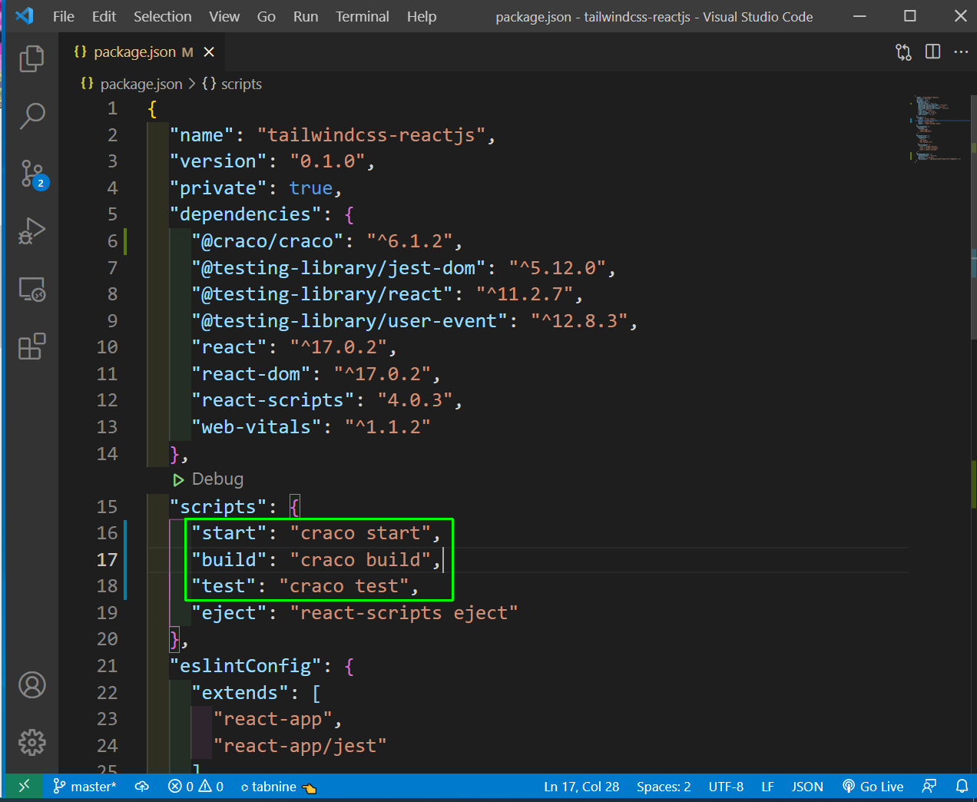Screen dimensions: 977x802
Task: Click the "tailwindcss-reactjs" name value
Action: point(372,135)
